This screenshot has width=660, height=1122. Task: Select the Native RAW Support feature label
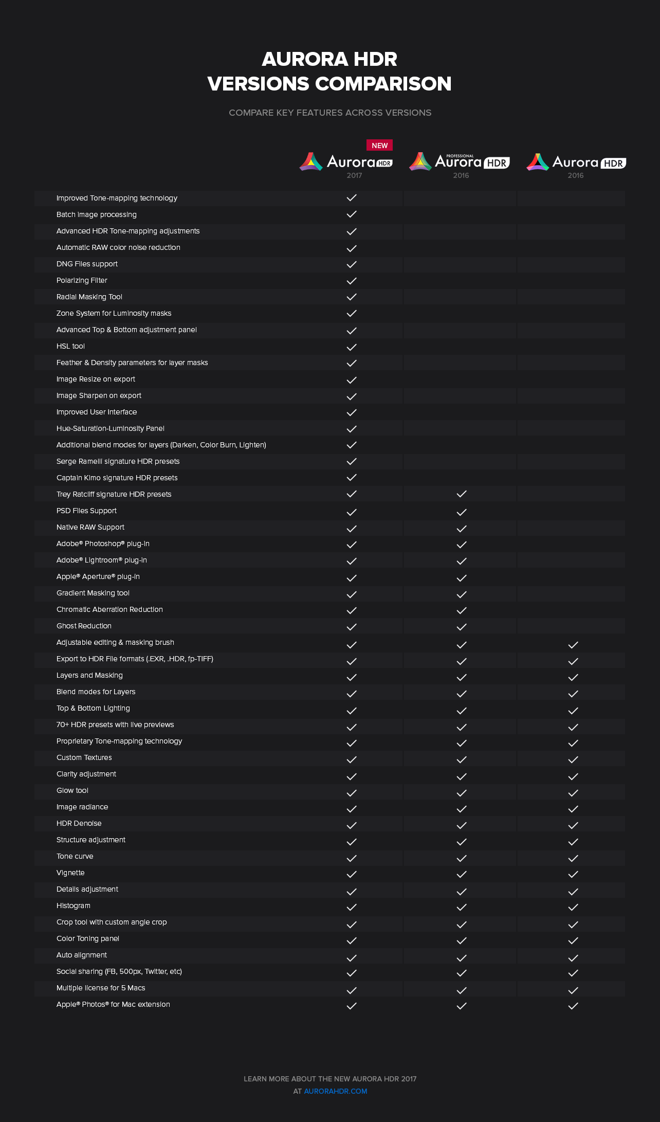click(90, 527)
